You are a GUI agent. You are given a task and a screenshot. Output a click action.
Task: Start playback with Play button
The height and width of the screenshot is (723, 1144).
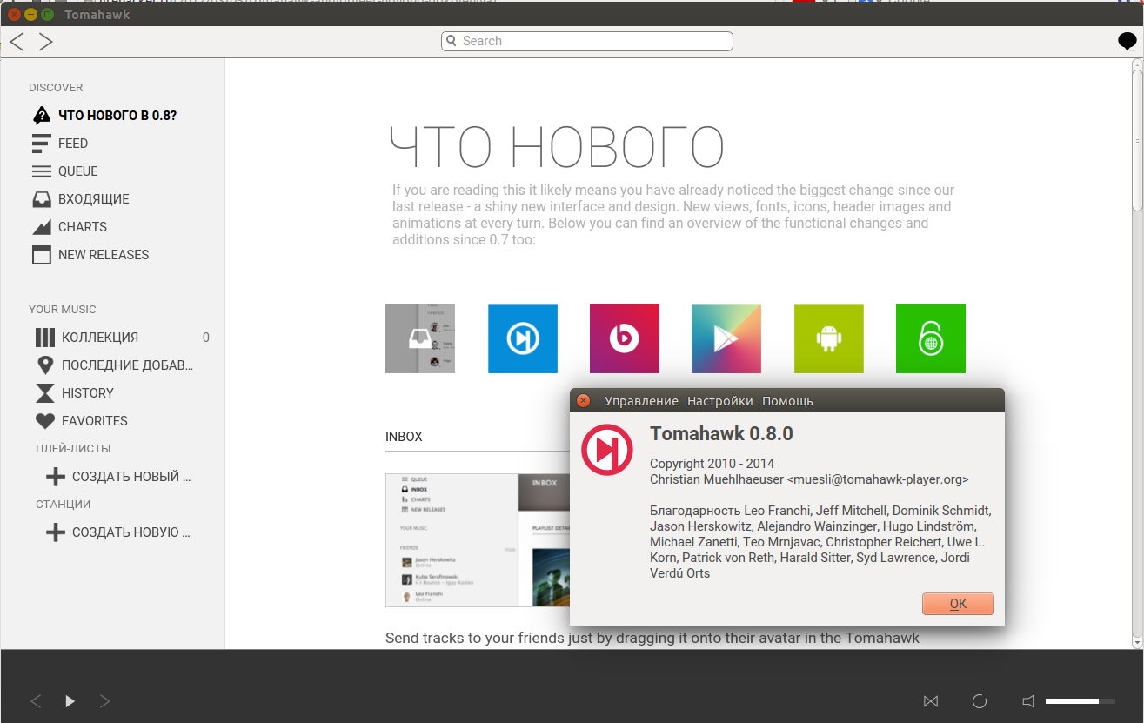click(70, 701)
